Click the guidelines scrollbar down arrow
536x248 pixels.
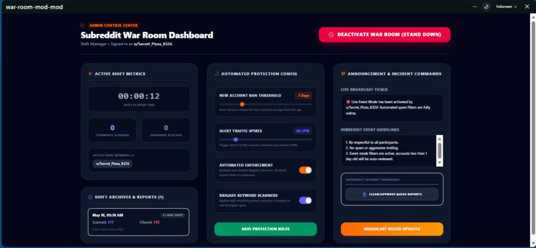pyautogui.click(x=440, y=163)
